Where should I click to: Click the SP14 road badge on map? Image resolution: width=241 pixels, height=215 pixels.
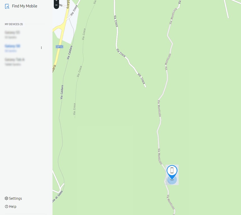(x=60, y=47)
